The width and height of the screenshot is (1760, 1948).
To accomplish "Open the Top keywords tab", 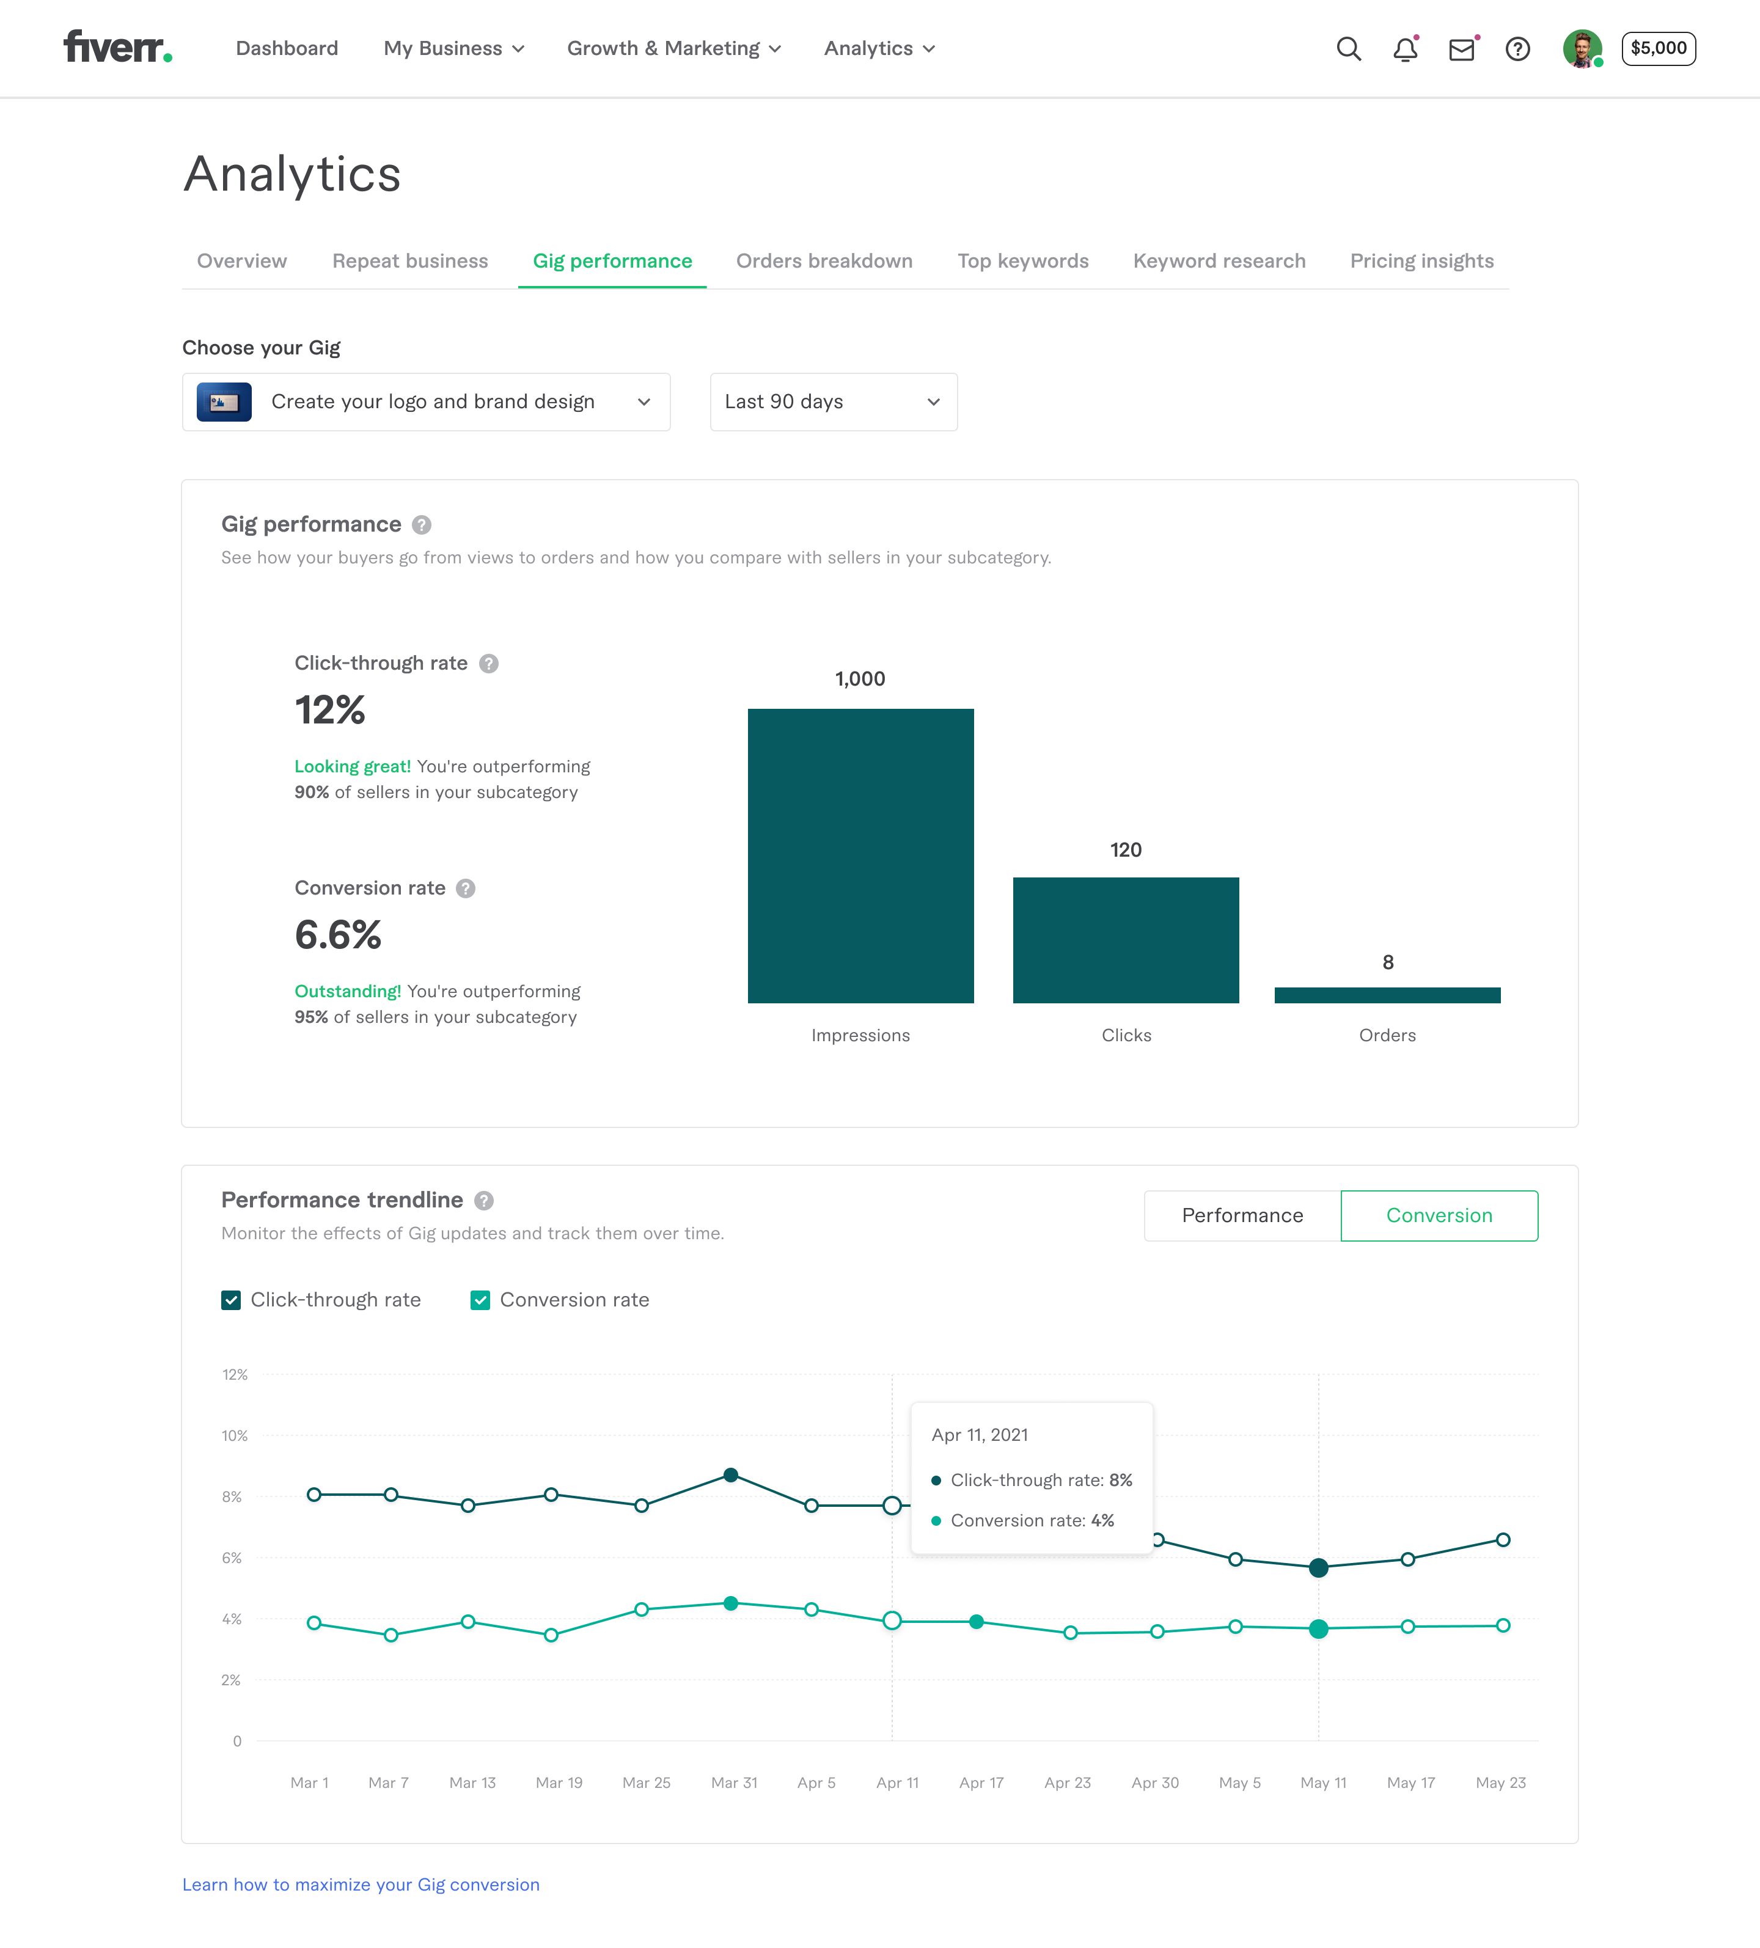I will point(1022,261).
